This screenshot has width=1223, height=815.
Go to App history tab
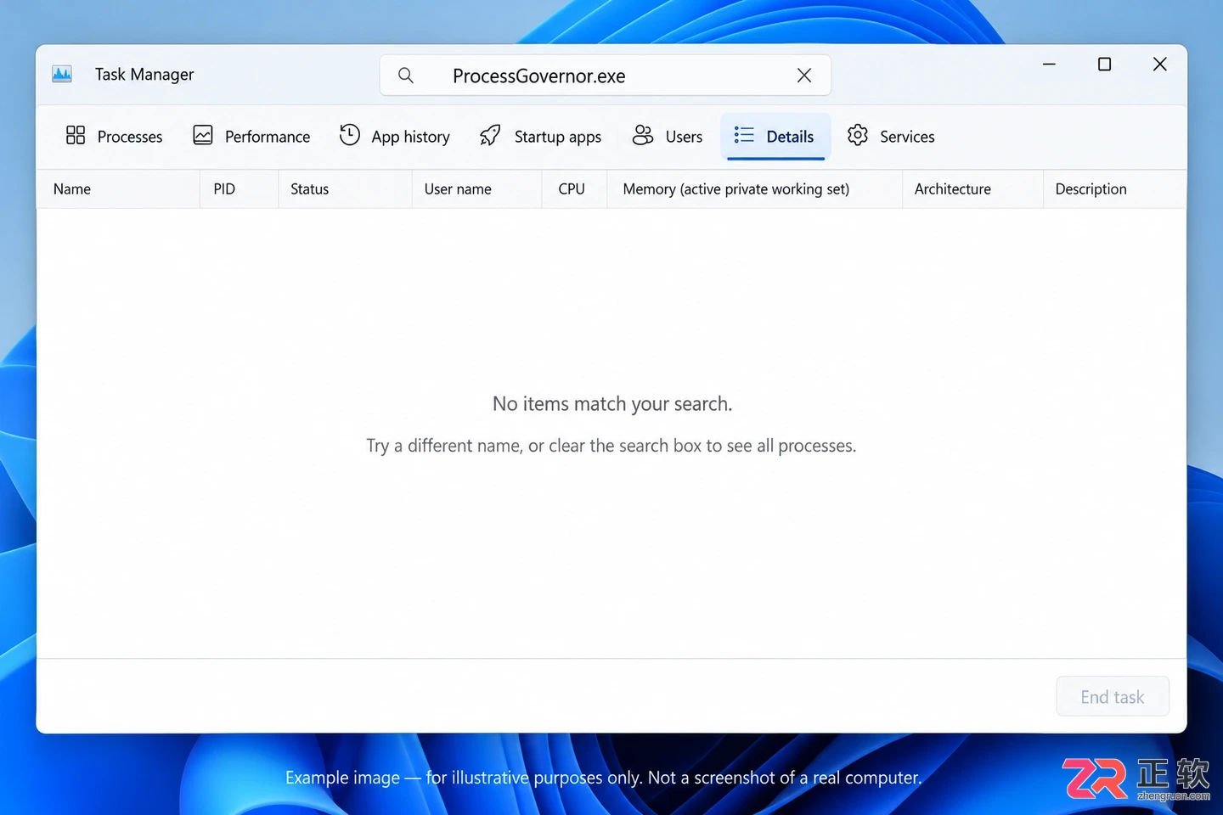tap(395, 137)
